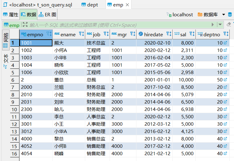
Task: Click the job cell 技术总监
Action: coord(98,43)
